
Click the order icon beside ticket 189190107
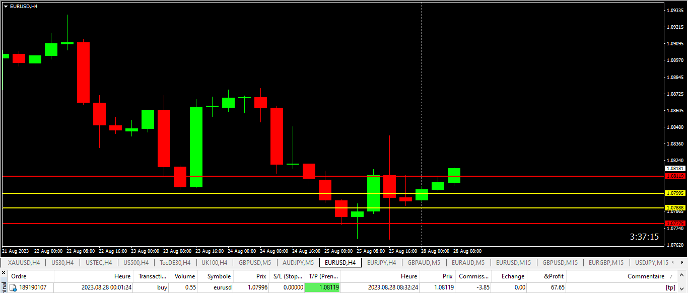tap(14, 287)
